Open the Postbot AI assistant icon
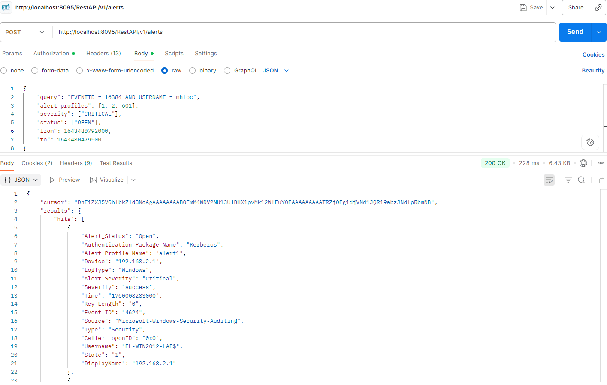 point(590,142)
